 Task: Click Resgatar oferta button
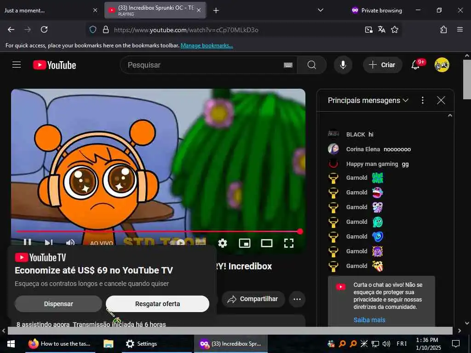pos(157,304)
